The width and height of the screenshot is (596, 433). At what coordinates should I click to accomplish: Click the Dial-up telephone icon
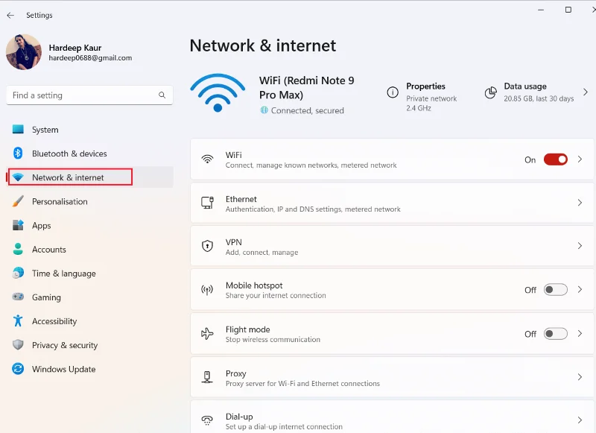click(x=207, y=420)
